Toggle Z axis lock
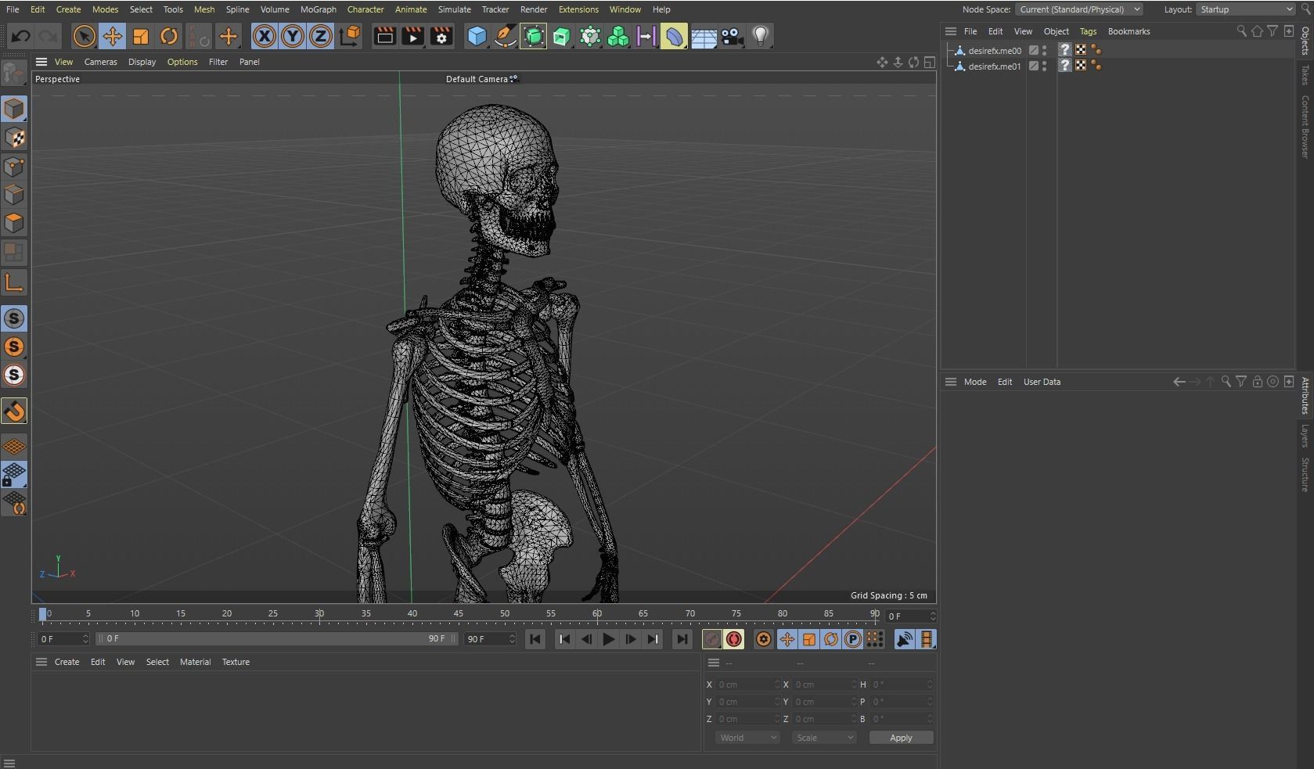The width and height of the screenshot is (1314, 769). 321,36
